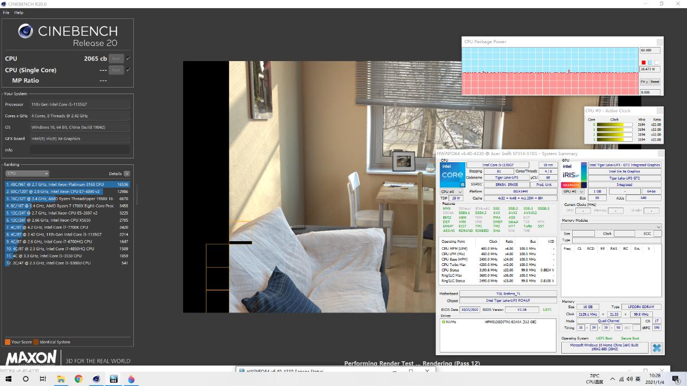This screenshot has width=687, height=386.
Task: Toggle the CPU Single Core checkbox
Action: coord(128,70)
